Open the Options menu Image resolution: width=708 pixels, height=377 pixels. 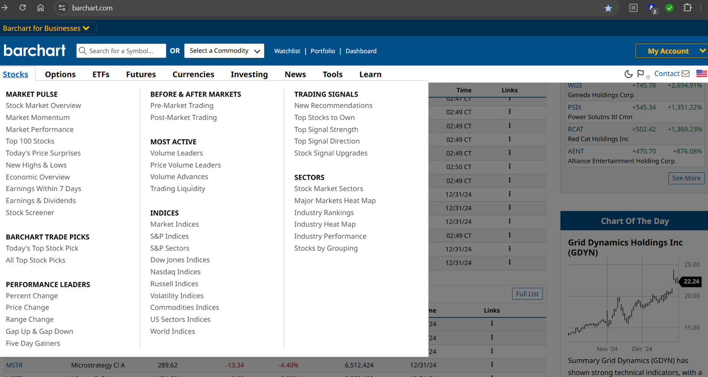point(60,74)
